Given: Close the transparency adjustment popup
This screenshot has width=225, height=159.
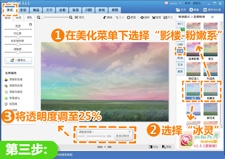Looking at the screenshot, I should (x=130, y=132).
